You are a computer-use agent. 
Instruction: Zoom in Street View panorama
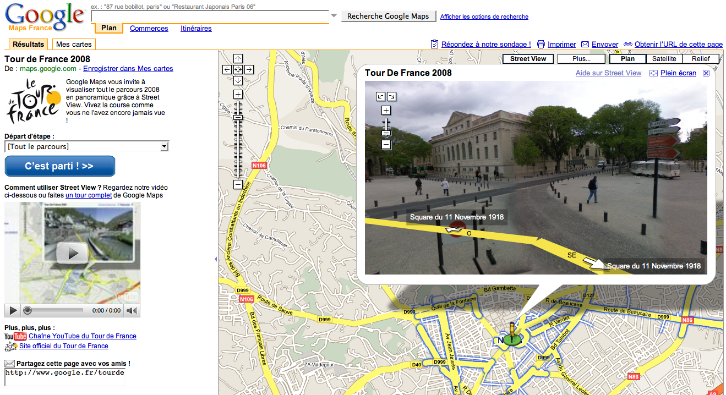pos(386,111)
